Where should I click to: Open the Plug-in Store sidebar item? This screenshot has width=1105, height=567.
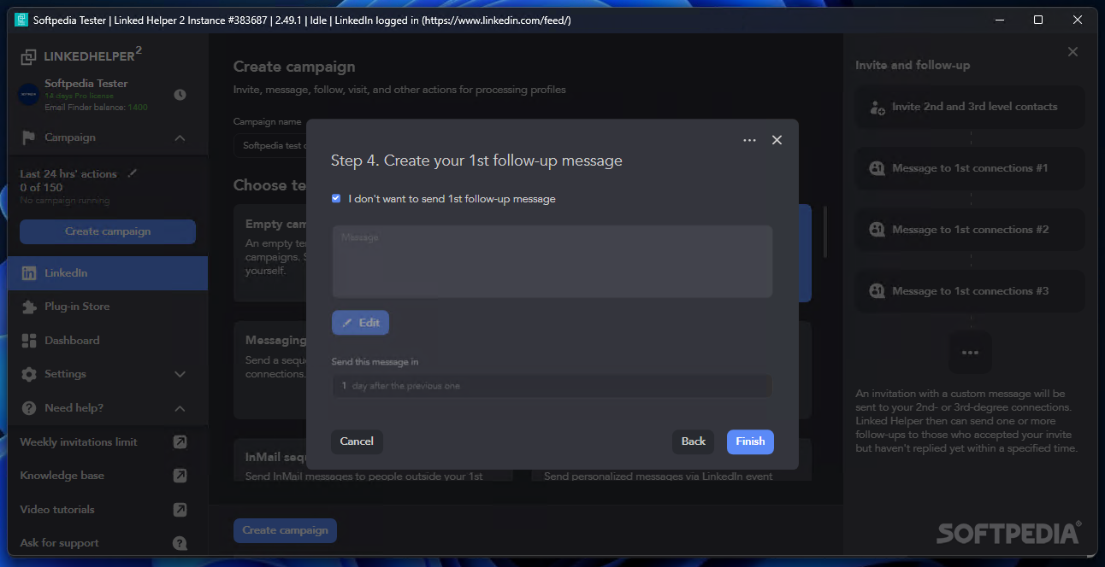[108, 307]
